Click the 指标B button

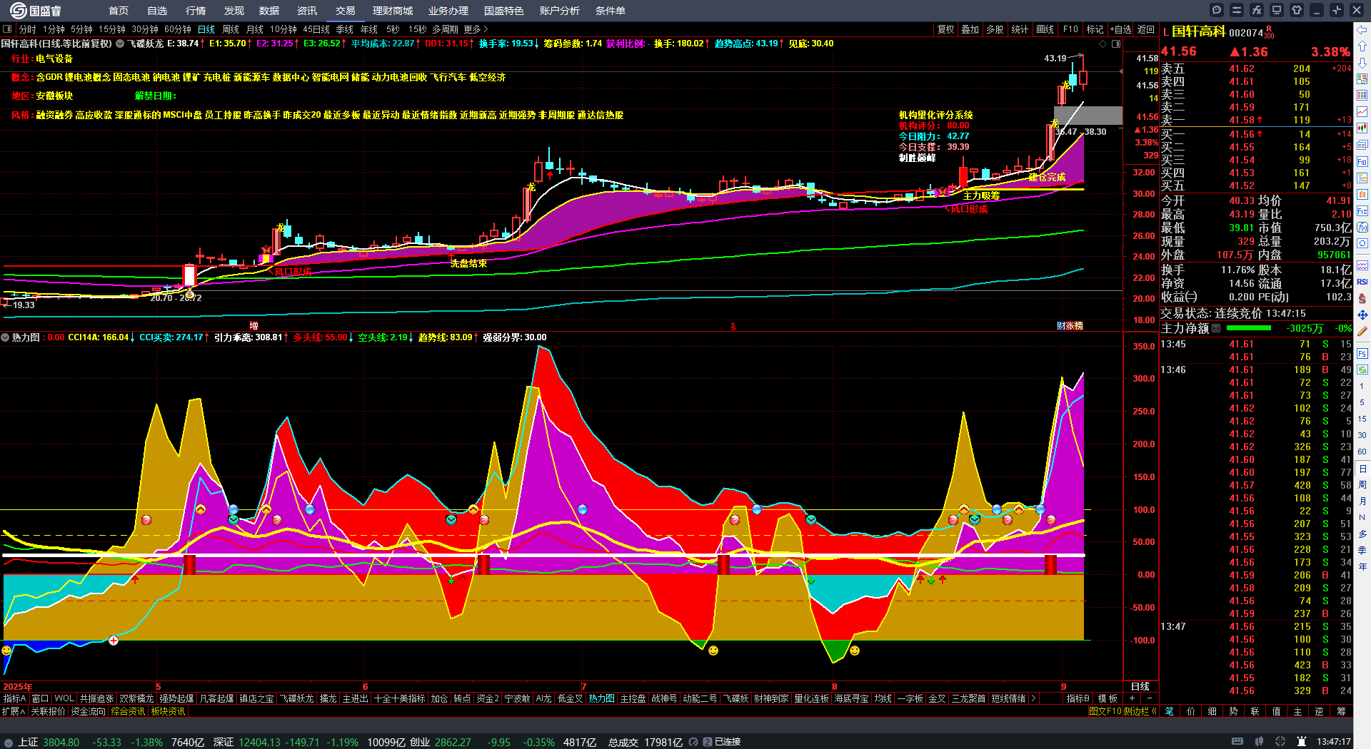pos(1078,698)
